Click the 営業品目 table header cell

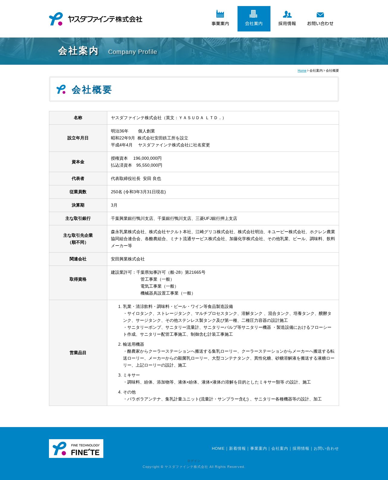(78, 353)
